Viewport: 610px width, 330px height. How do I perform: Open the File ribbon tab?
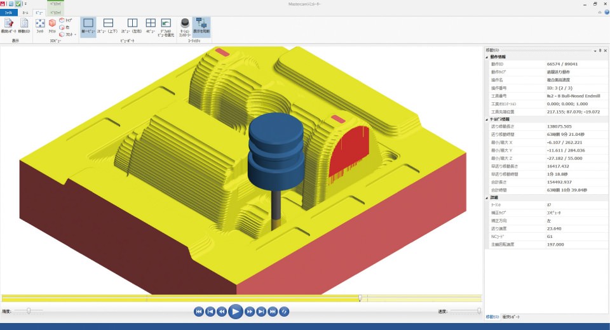[8, 12]
